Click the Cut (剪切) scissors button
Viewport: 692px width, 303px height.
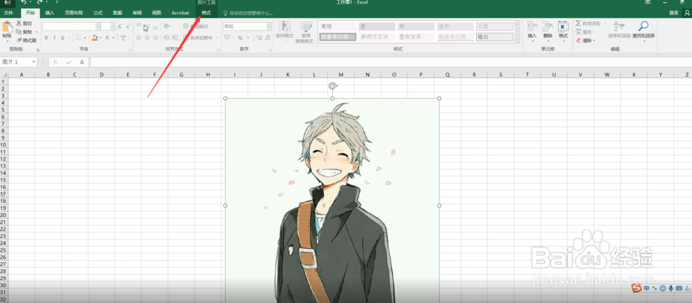pyautogui.click(x=24, y=24)
